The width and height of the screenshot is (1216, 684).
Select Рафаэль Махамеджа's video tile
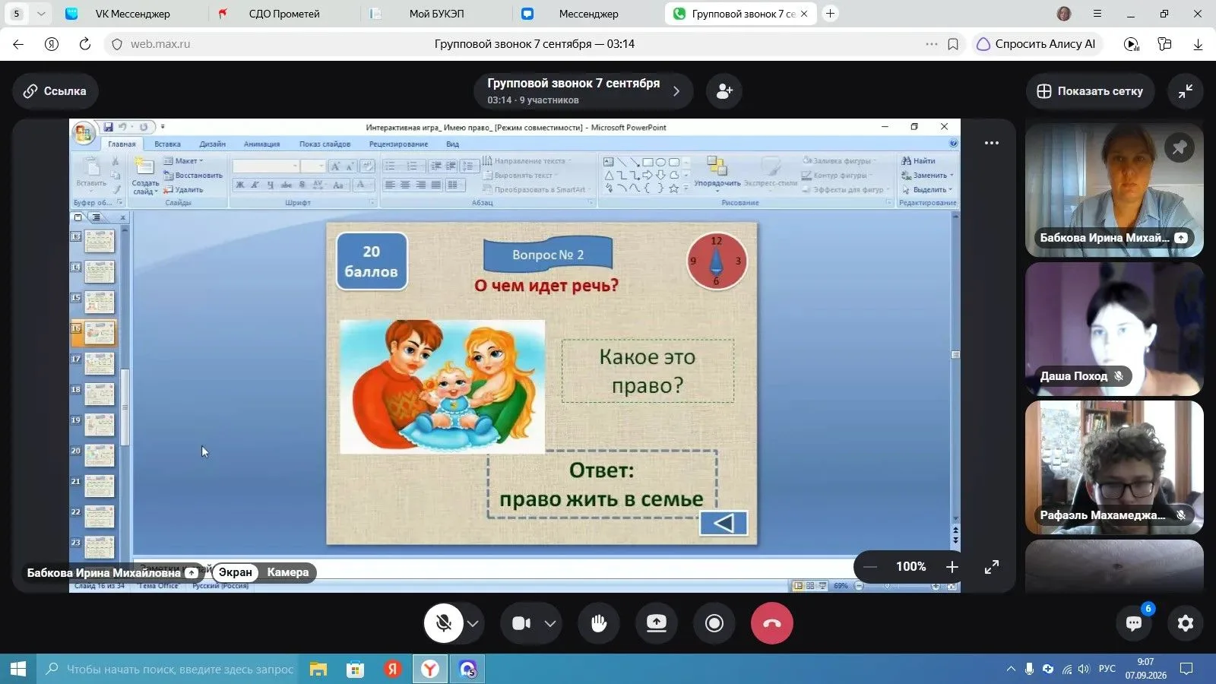pos(1114,467)
